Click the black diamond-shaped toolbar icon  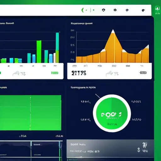click(x=103, y=10)
